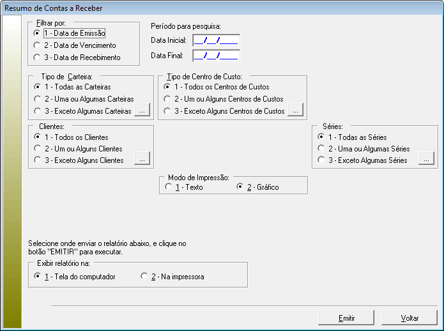
Task: Open the browse button for Clientes selection
Action: click(141, 160)
